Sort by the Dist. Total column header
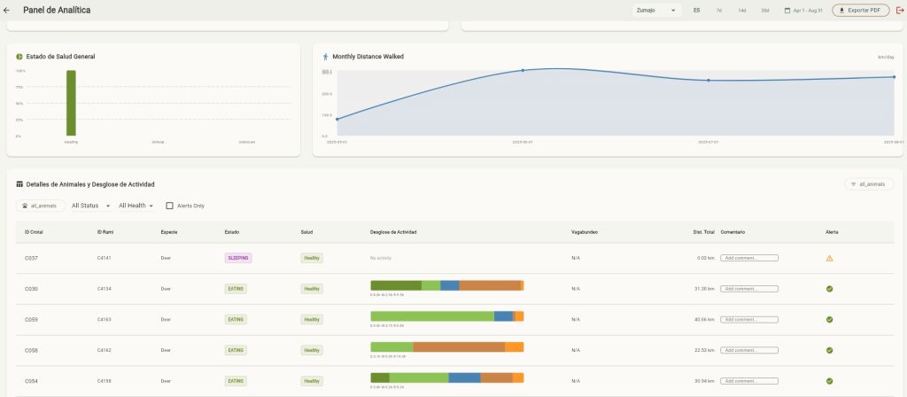This screenshot has width=907, height=397. (703, 232)
